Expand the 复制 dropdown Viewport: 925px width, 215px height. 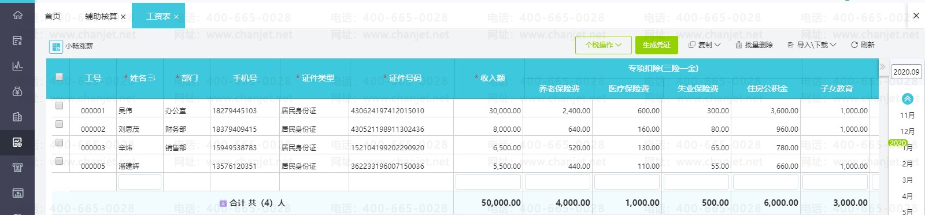pos(705,45)
